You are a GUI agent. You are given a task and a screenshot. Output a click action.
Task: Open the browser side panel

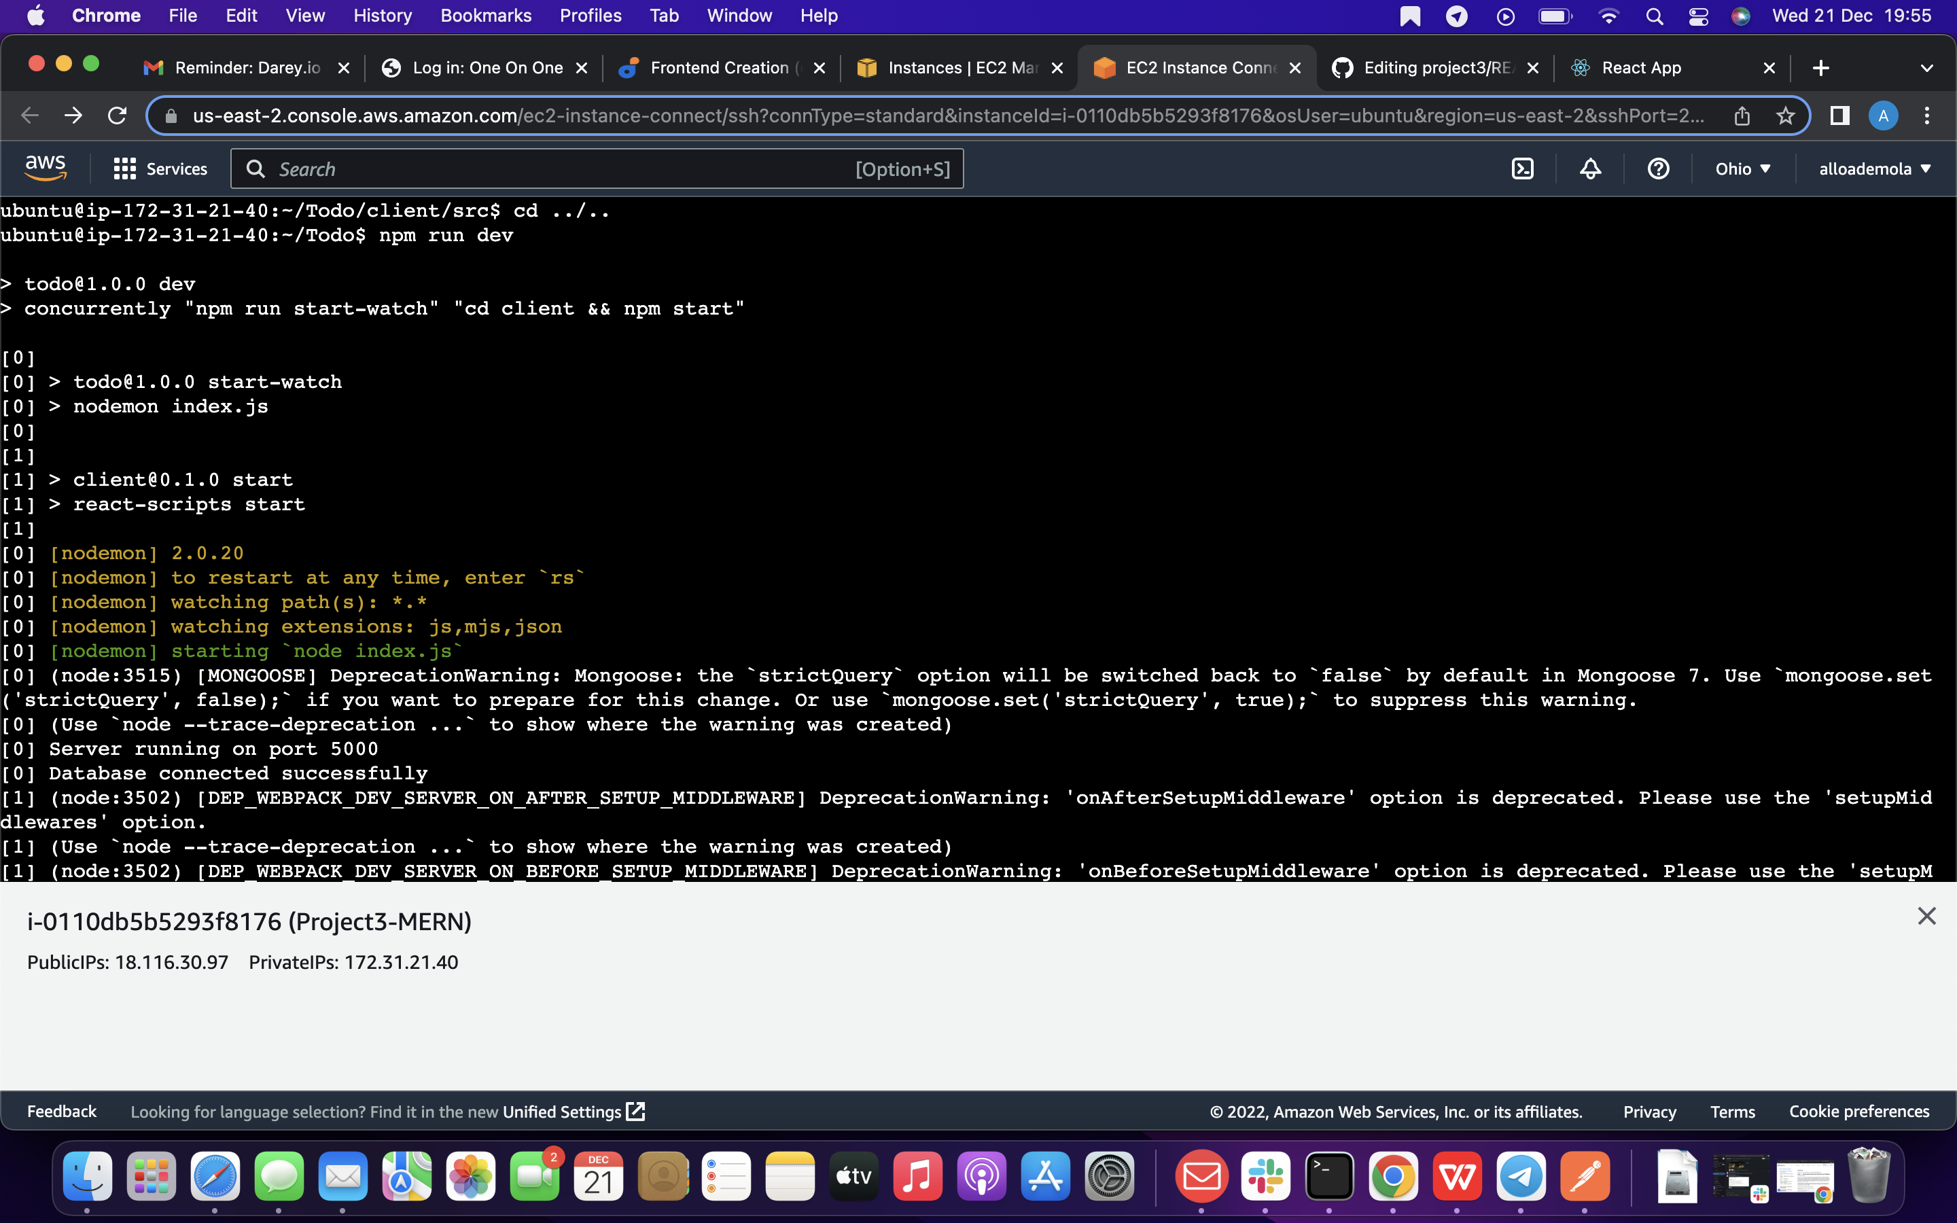[x=1839, y=116]
